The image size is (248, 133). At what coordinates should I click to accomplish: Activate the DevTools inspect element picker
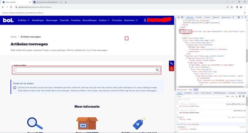179,17
